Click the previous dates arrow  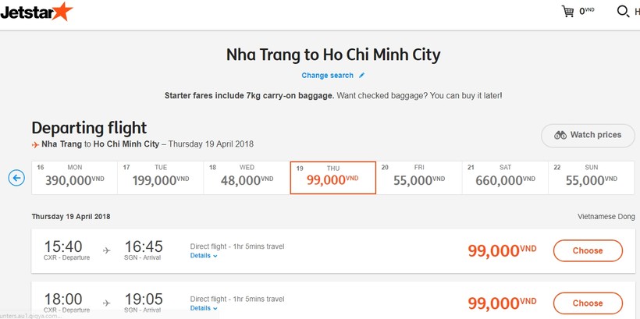point(16,178)
